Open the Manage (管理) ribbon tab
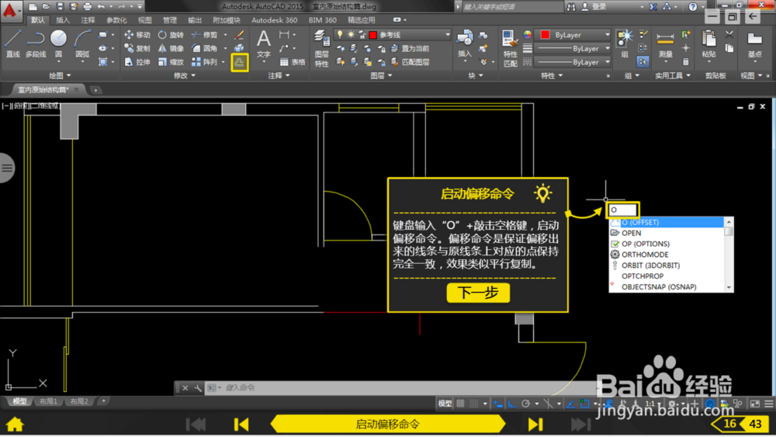This screenshot has width=776, height=437. pos(170,20)
